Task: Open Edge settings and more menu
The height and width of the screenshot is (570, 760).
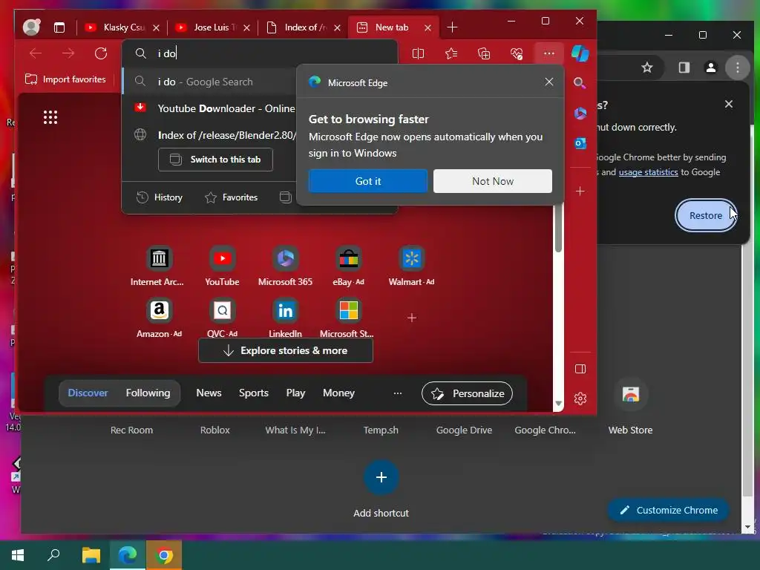Action: pyautogui.click(x=548, y=53)
